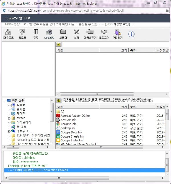This screenshot has width=171, height=184.
Task: Go up a folder in remote pane
Action: pyautogui.click(x=58, y=45)
